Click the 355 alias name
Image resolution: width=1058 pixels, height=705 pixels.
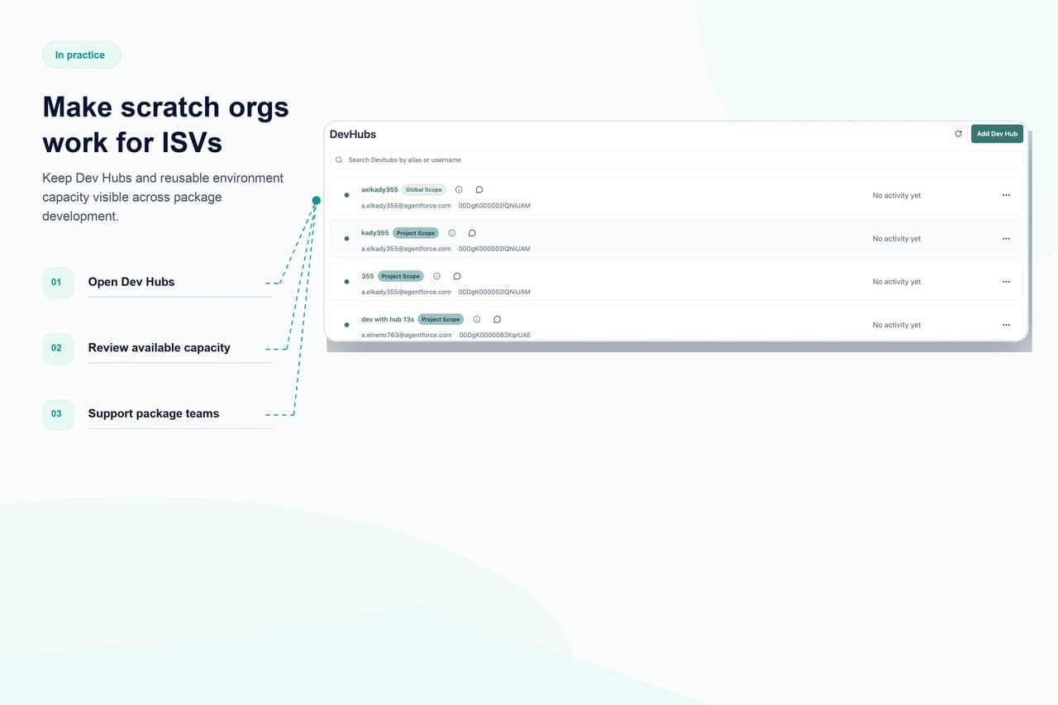[x=368, y=276]
